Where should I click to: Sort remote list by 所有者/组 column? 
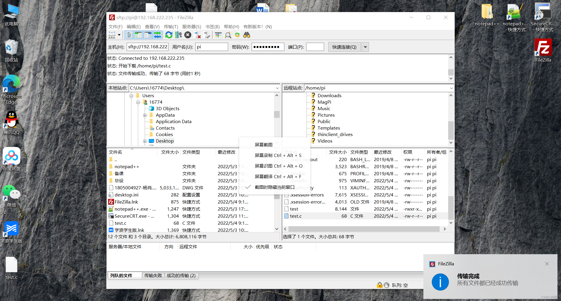coord(436,152)
